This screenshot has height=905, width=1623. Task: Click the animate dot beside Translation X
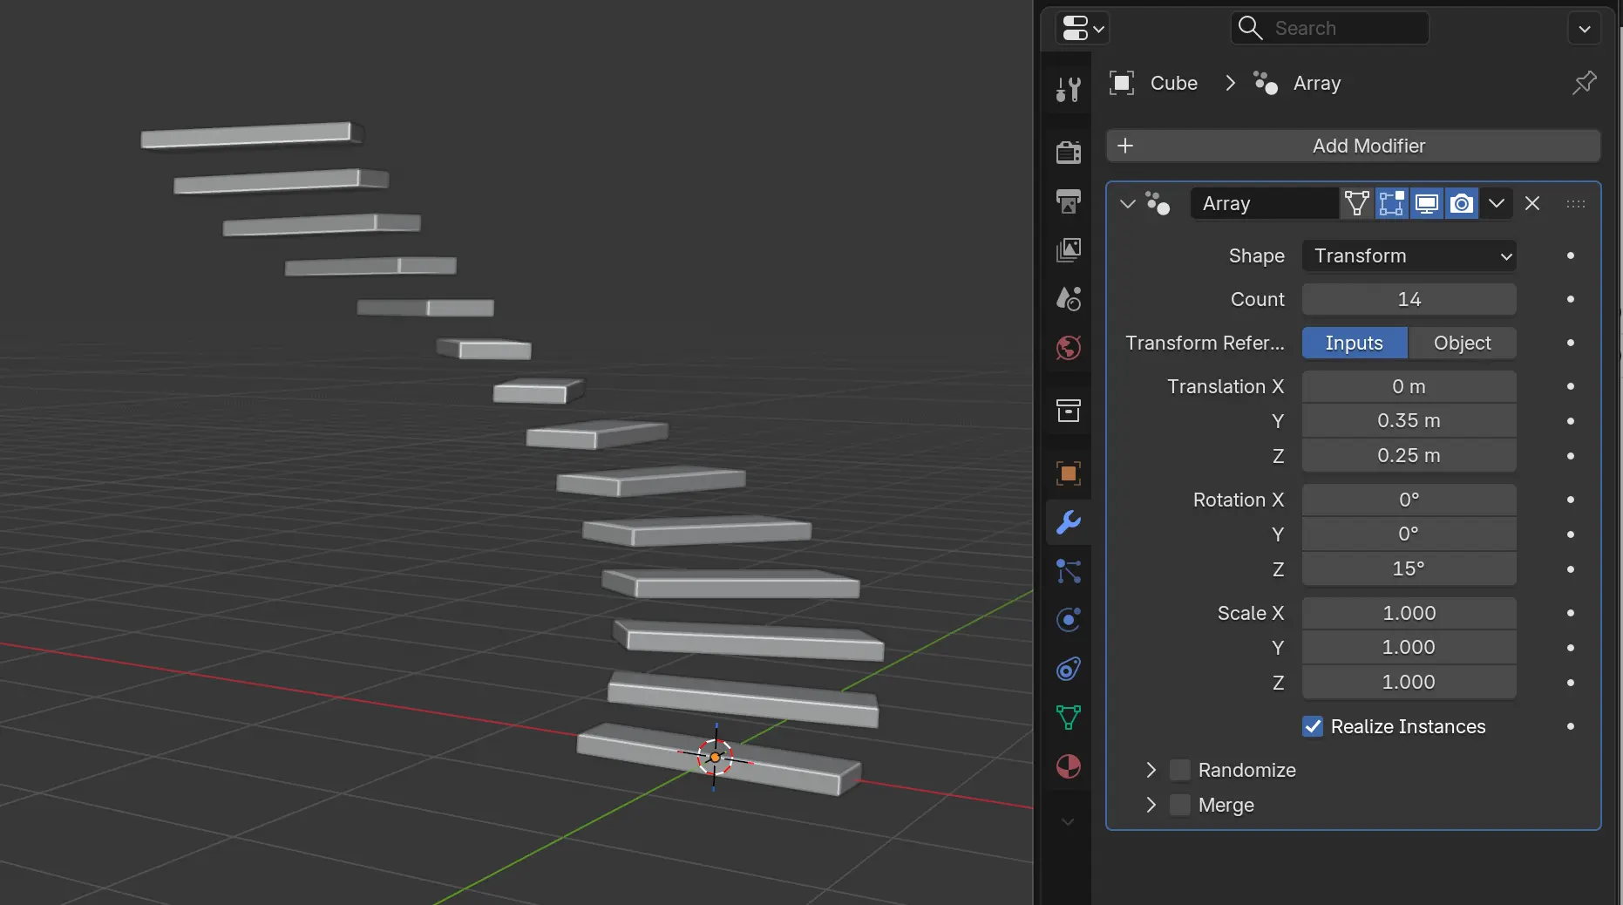tap(1571, 386)
